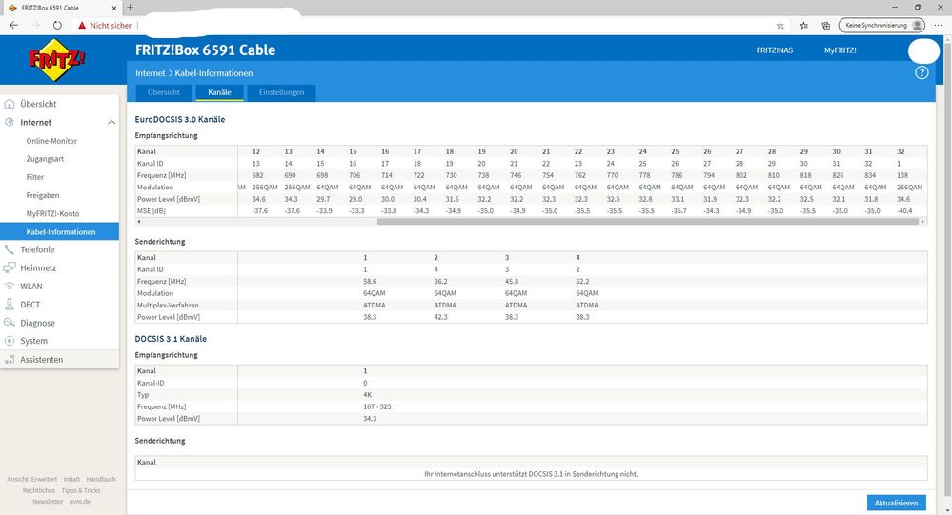The width and height of the screenshot is (952, 515).
Task: Click the channel table horizontal scrollbar thumb
Action: 648,222
